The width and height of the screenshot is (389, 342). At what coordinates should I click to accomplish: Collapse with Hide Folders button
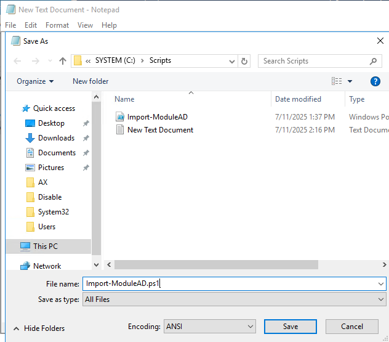[x=39, y=328]
